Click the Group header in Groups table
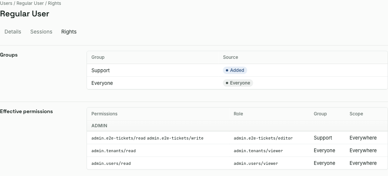This screenshot has height=176, width=388. point(98,57)
